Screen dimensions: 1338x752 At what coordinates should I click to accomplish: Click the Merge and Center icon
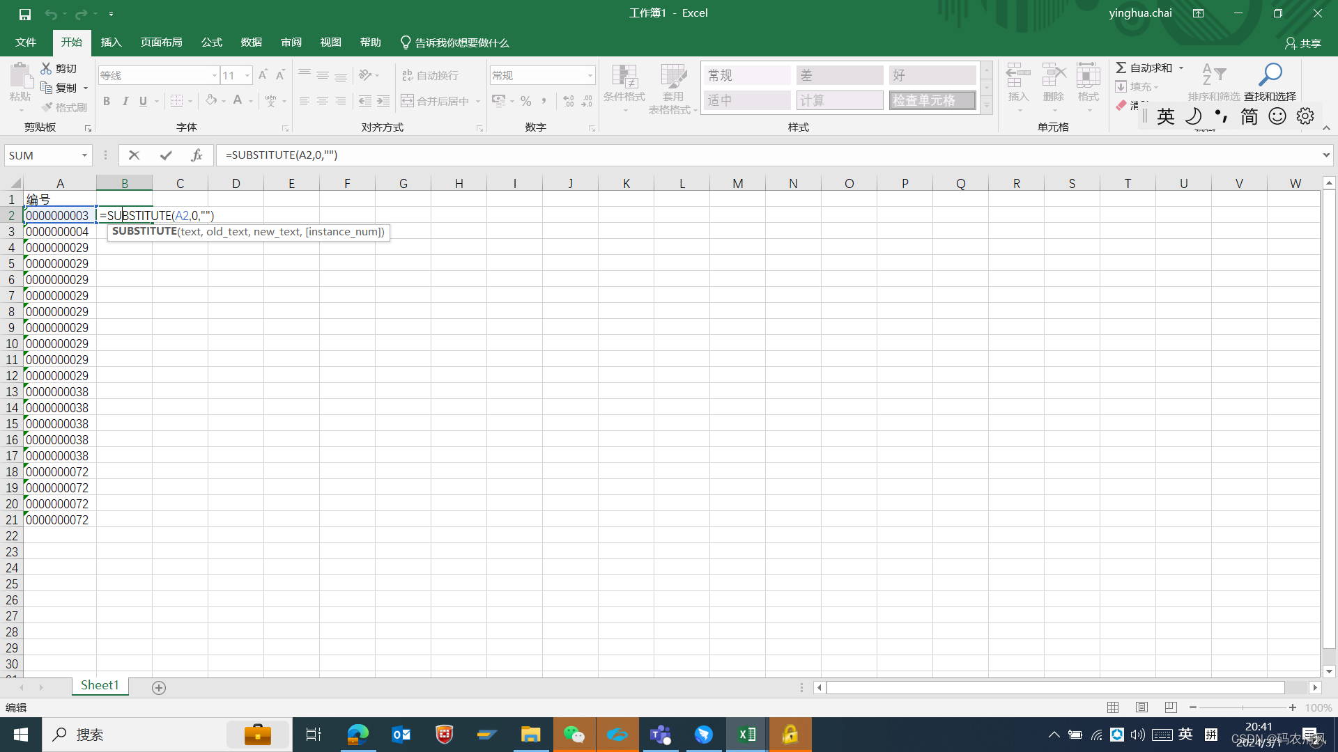point(408,101)
